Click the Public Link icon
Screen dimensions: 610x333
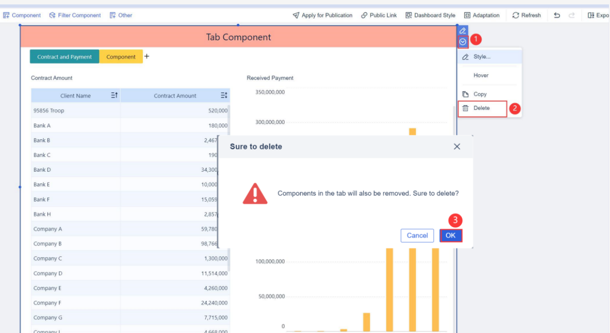point(363,15)
